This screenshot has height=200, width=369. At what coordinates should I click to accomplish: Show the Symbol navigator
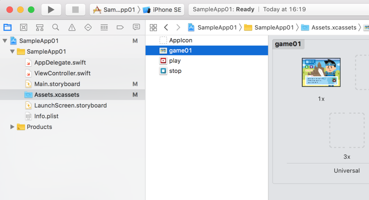(x=40, y=27)
